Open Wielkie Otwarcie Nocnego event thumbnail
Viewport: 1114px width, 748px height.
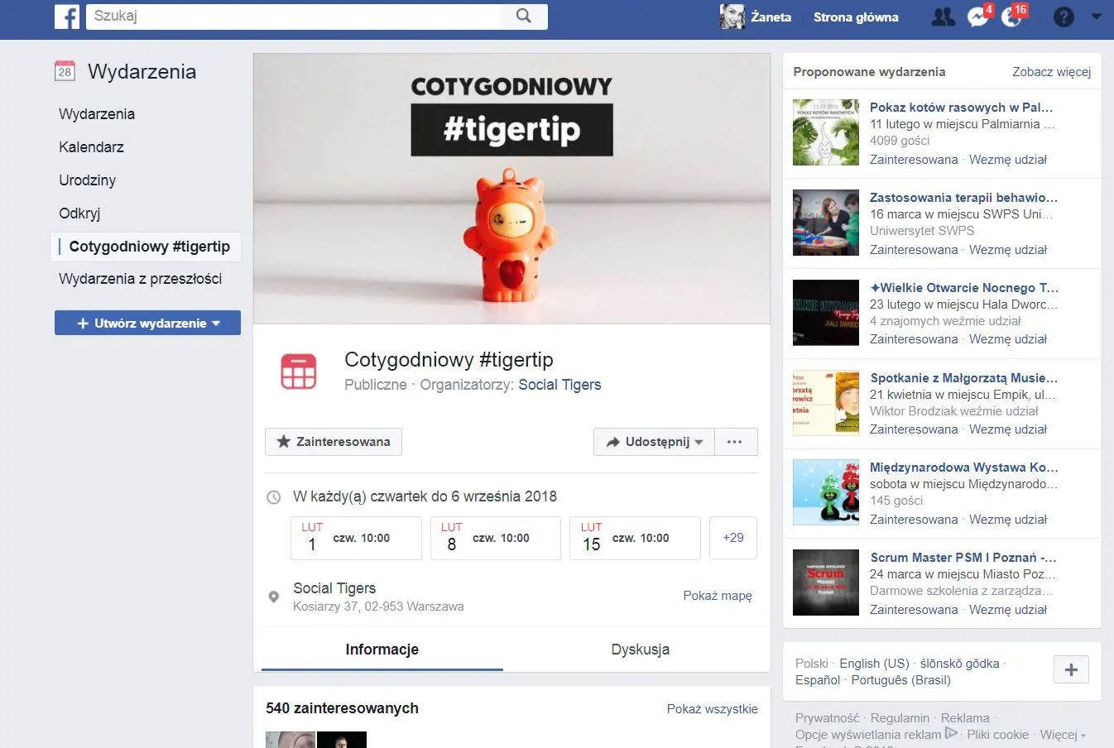pos(826,312)
